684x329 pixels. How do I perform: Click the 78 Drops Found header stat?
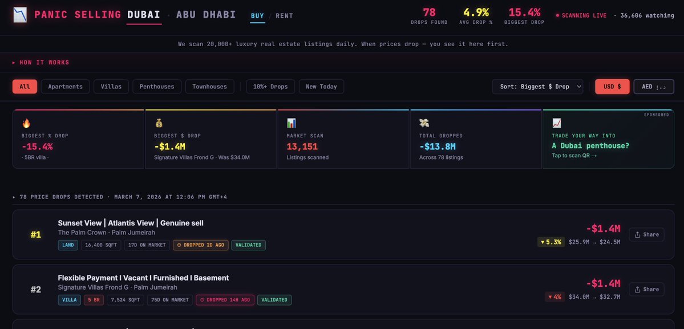429,16
